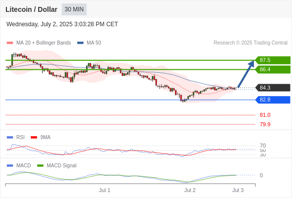
Task: Click the RSI 70 level label
Action: tap(263, 146)
